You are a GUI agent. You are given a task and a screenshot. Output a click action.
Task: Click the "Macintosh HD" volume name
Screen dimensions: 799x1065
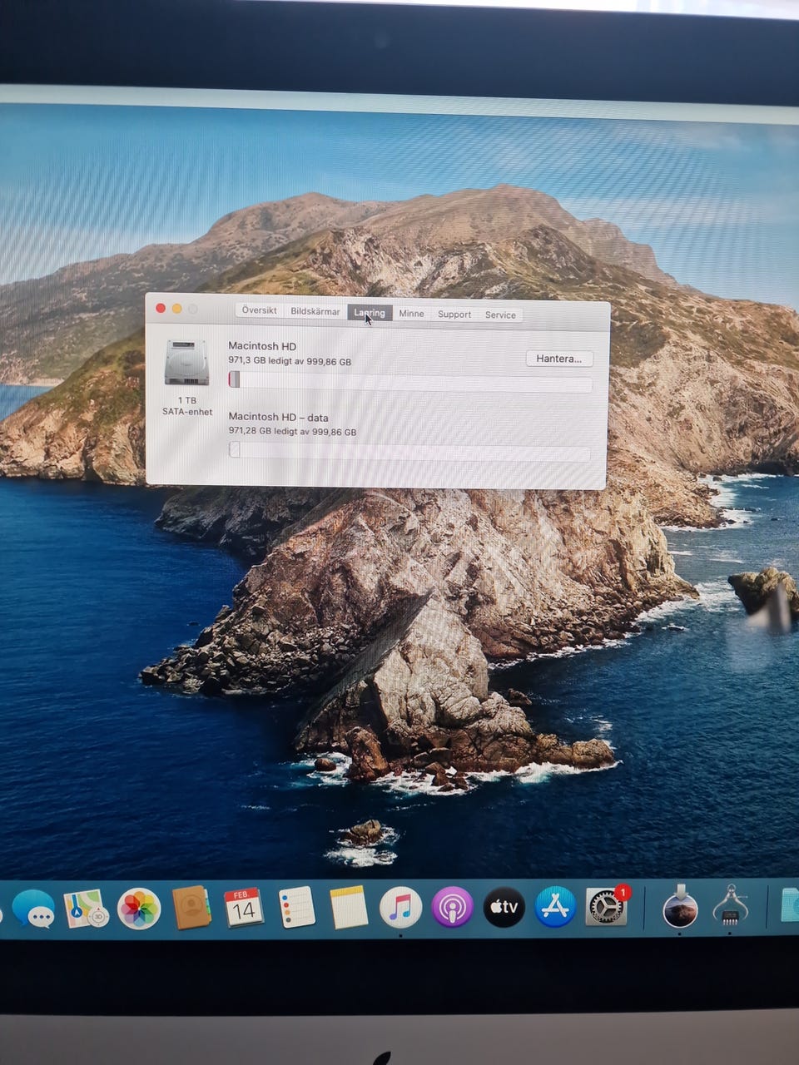[262, 346]
